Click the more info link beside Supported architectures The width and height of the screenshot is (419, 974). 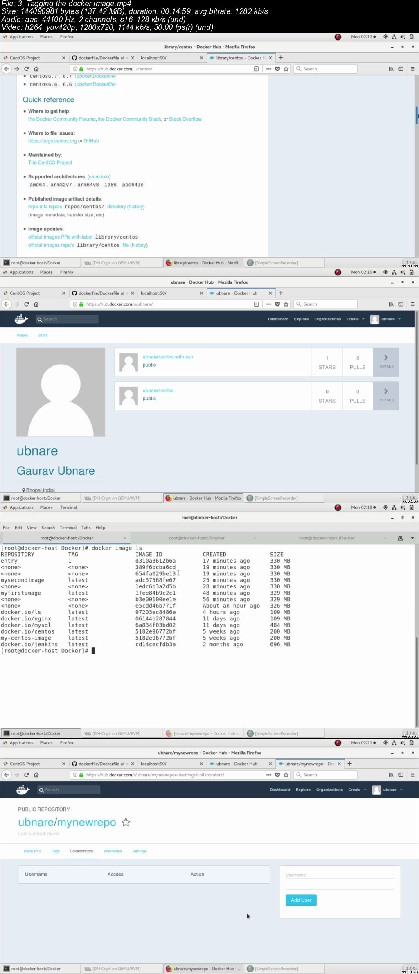click(99, 177)
